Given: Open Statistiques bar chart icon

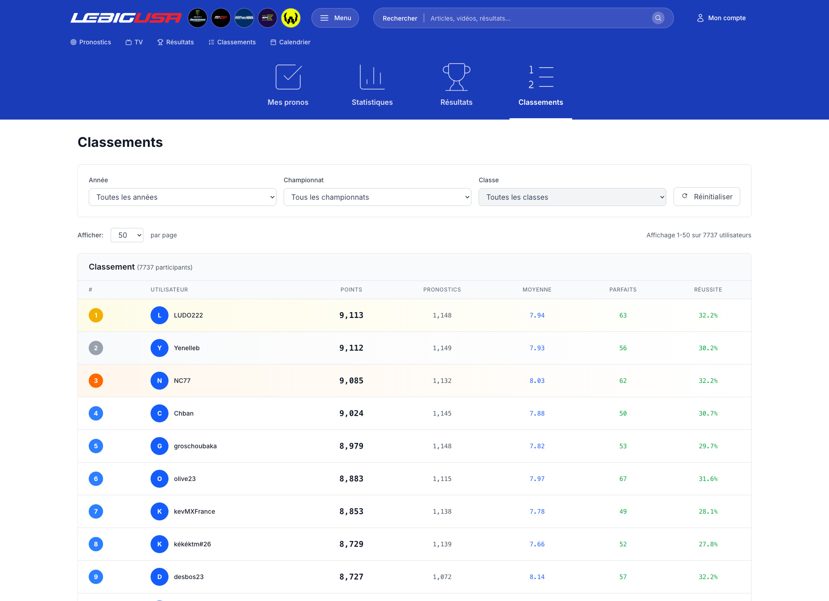Looking at the screenshot, I should [372, 77].
